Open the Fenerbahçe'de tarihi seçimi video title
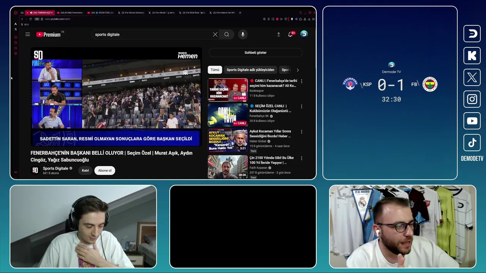 (x=273, y=83)
